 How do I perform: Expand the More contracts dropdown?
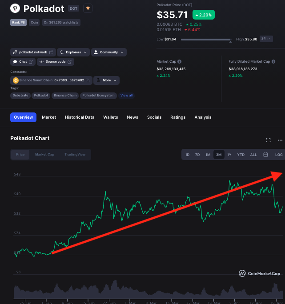pyautogui.click(x=107, y=80)
